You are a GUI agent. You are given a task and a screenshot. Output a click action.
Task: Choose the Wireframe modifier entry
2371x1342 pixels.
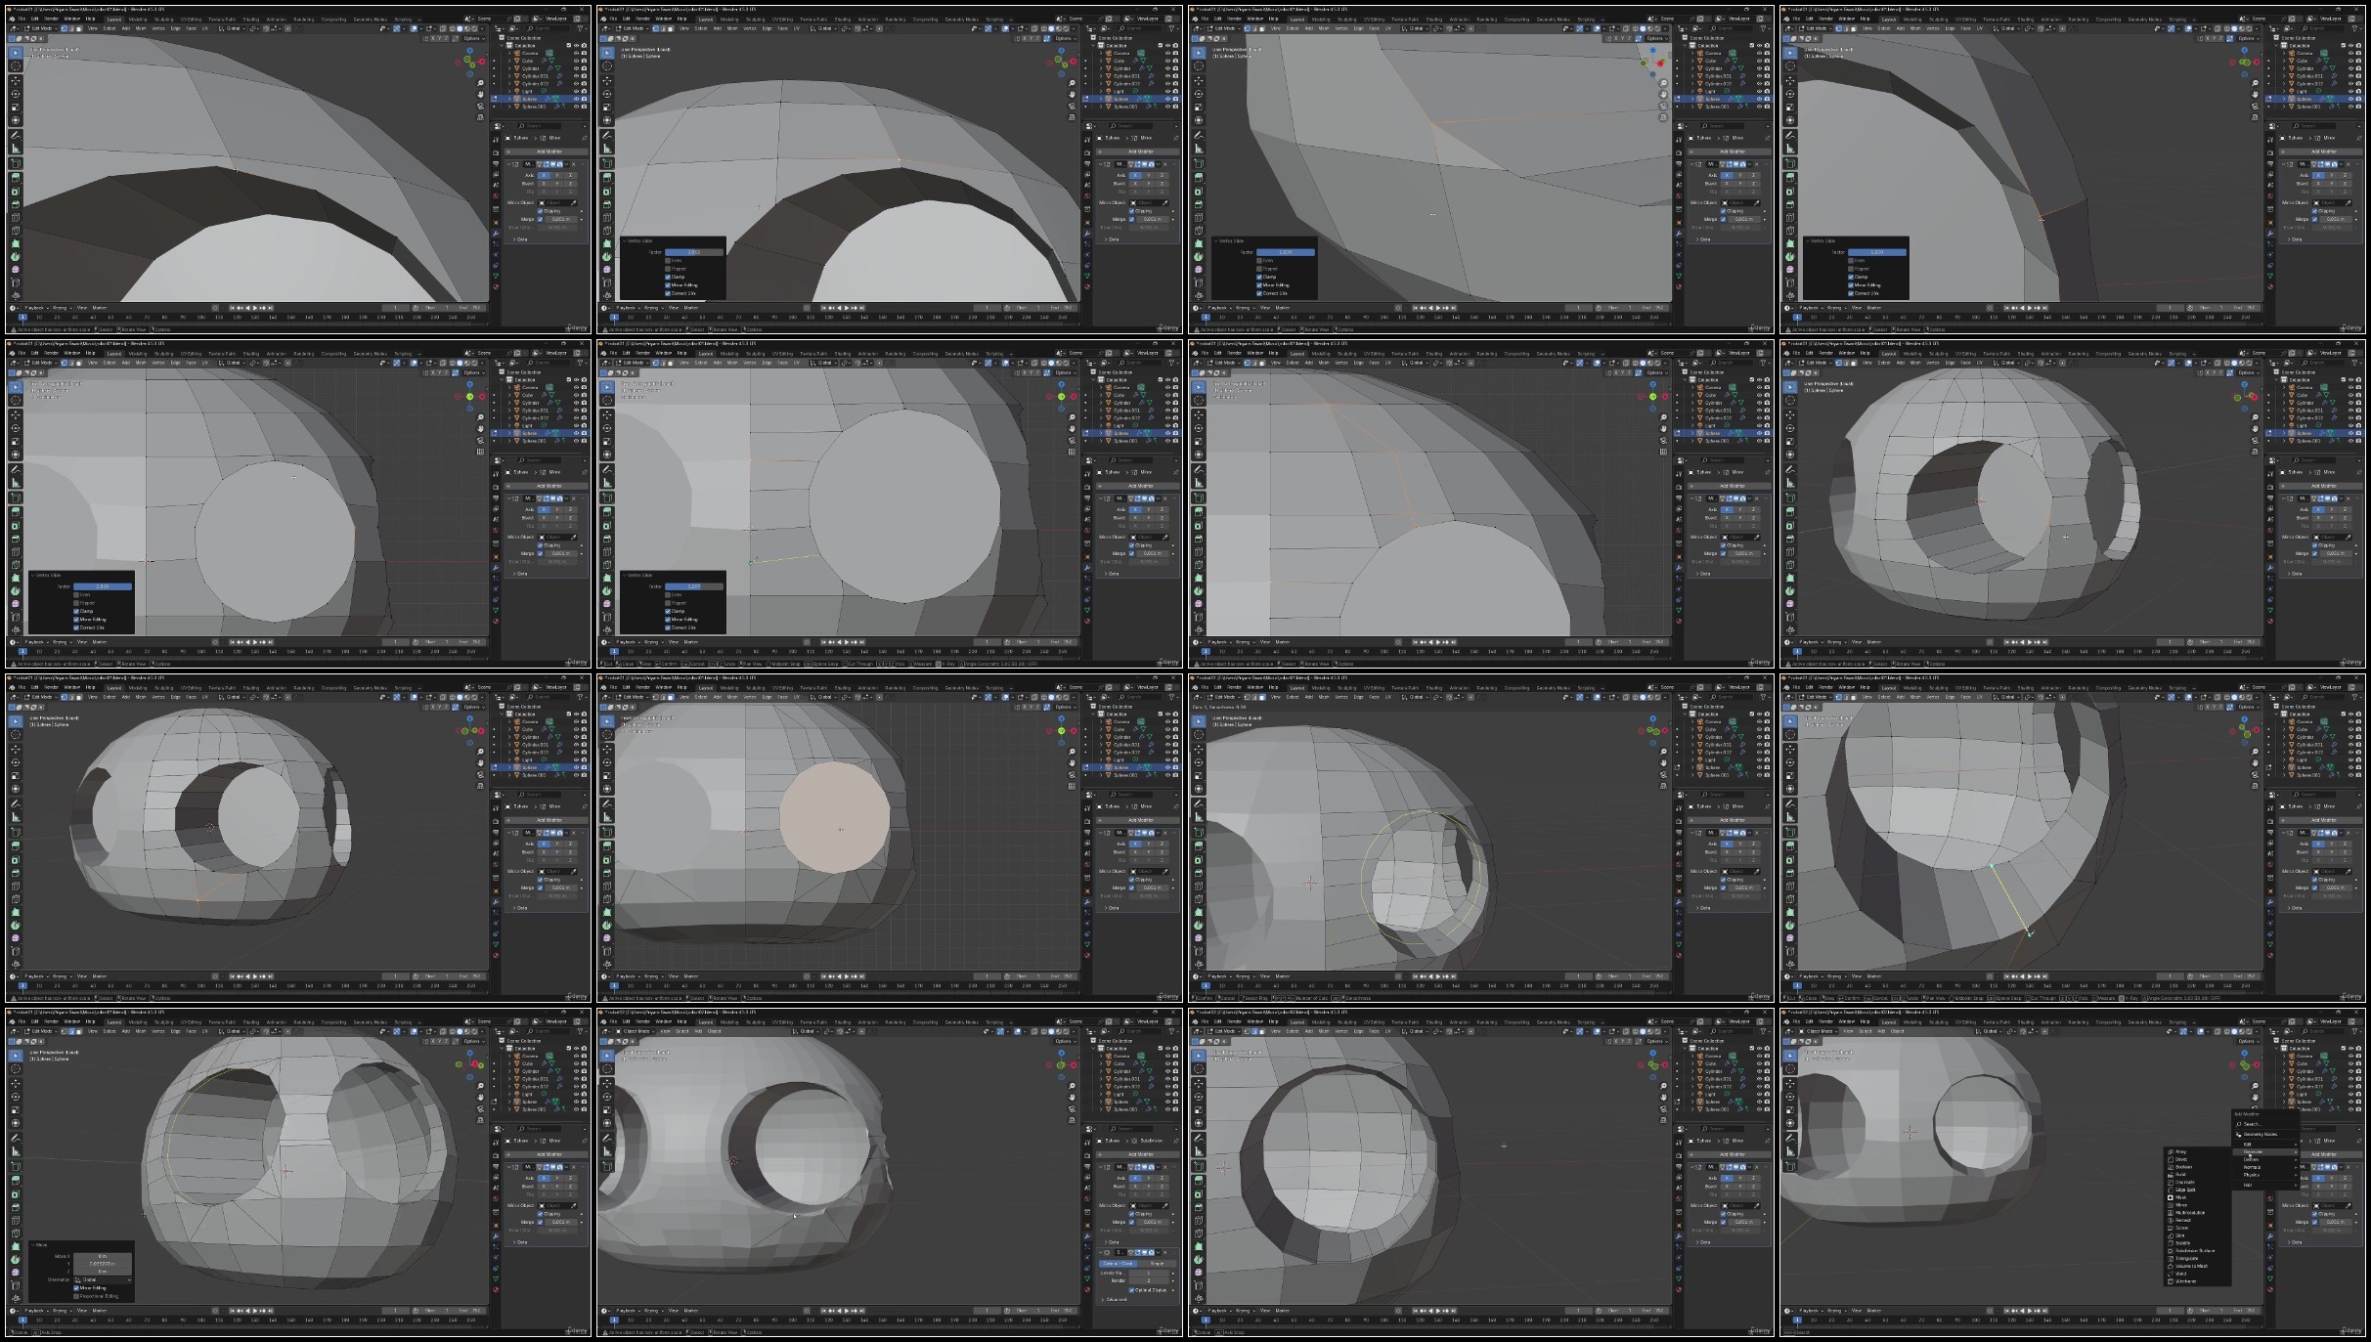point(2185,1281)
